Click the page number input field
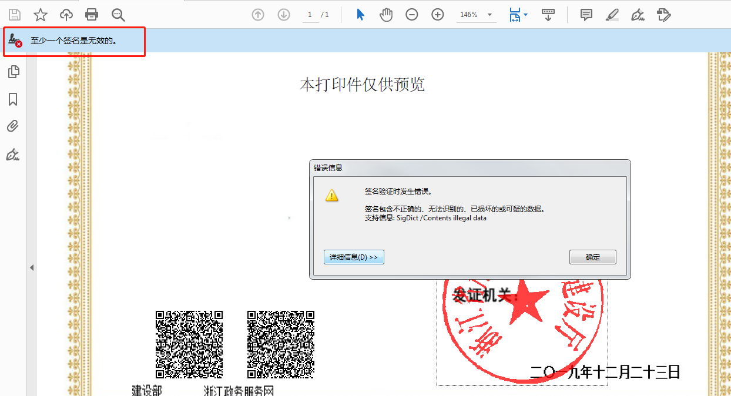This screenshot has width=731, height=396. (x=310, y=14)
